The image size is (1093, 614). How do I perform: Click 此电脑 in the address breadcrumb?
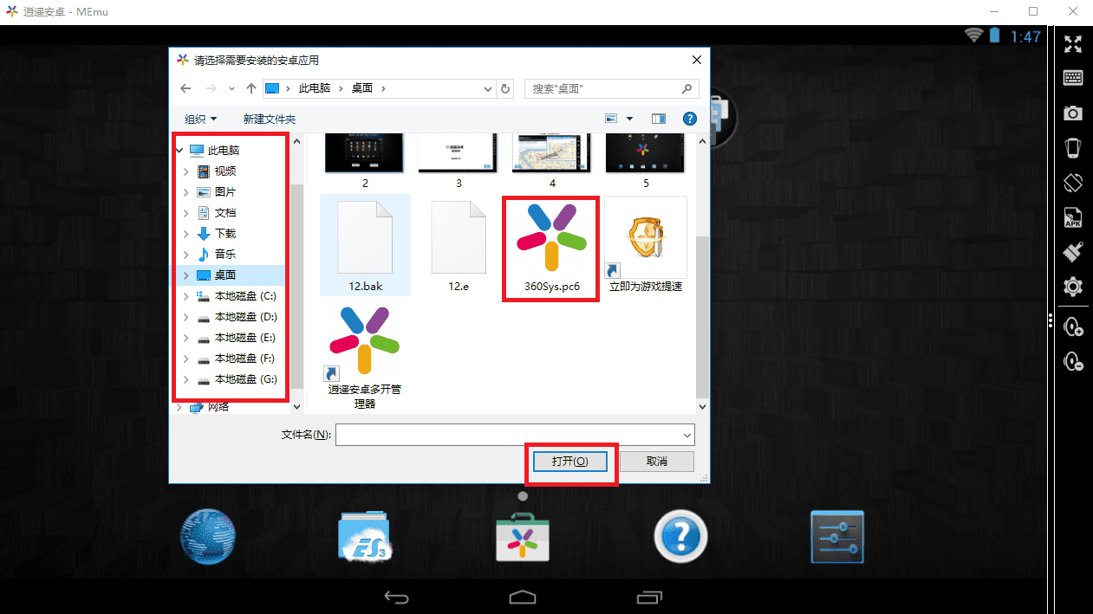314,88
